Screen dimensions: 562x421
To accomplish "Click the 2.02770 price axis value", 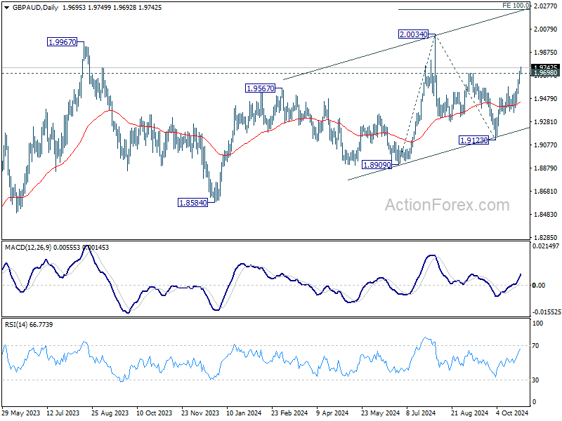I will [x=546, y=6].
